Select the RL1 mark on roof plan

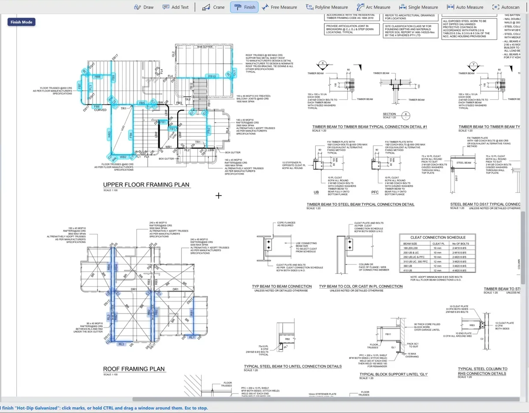(192, 337)
